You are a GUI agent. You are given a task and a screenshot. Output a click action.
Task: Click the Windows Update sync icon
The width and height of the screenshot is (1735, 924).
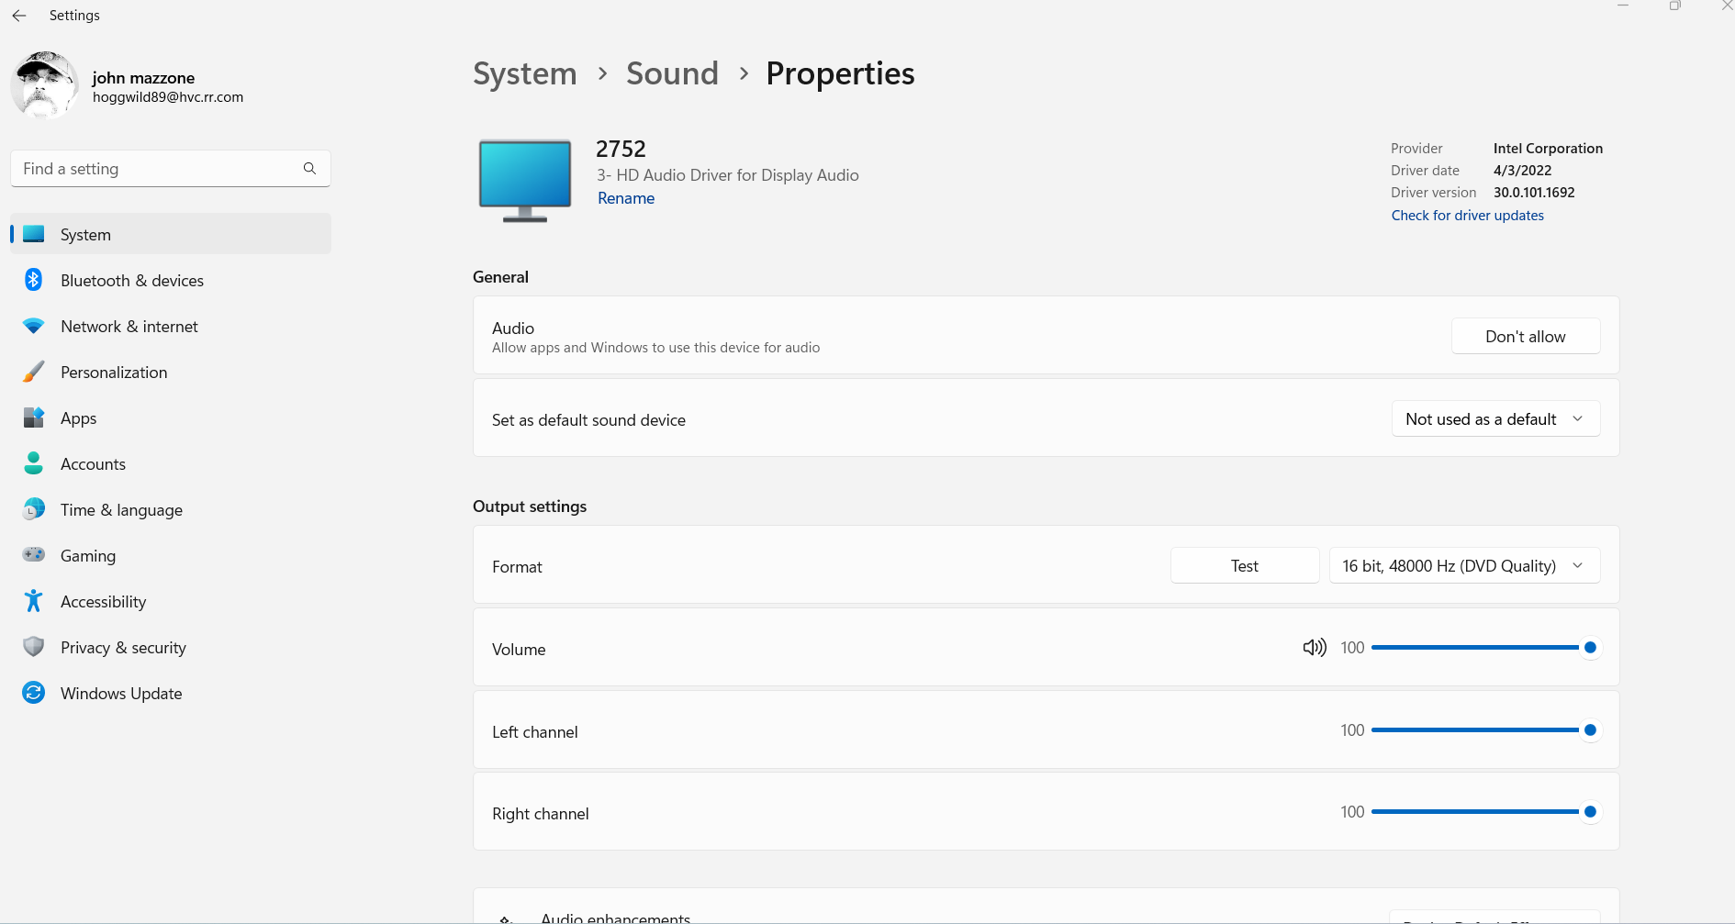(x=34, y=693)
